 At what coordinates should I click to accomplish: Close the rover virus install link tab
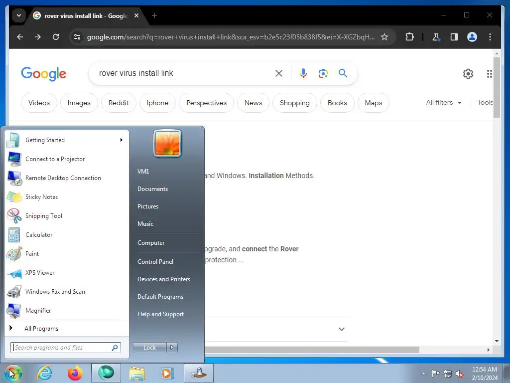(136, 15)
